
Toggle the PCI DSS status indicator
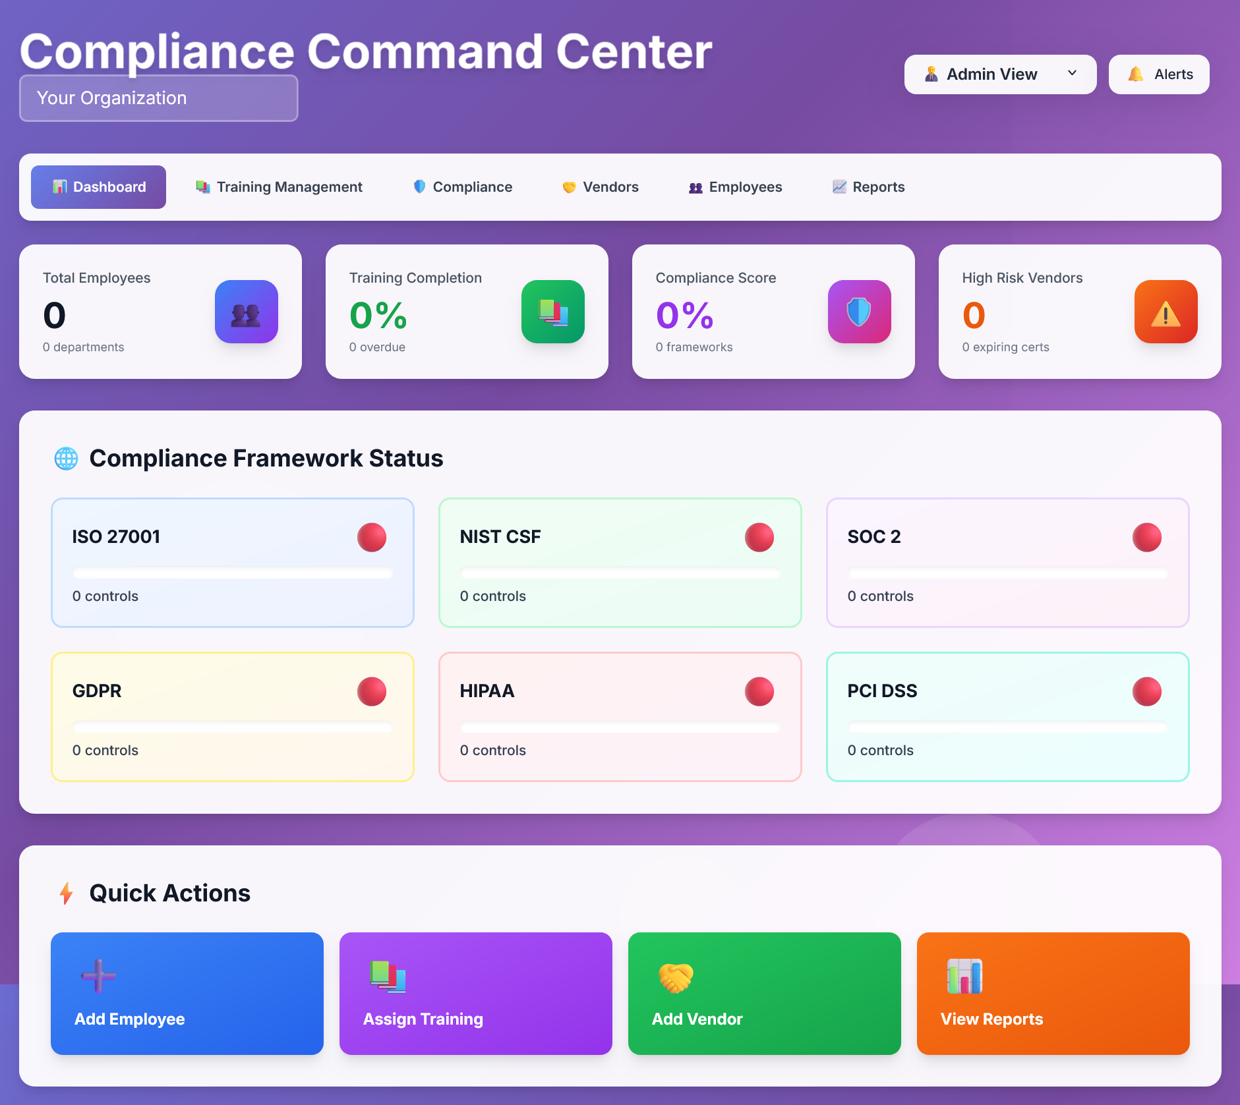1147,691
